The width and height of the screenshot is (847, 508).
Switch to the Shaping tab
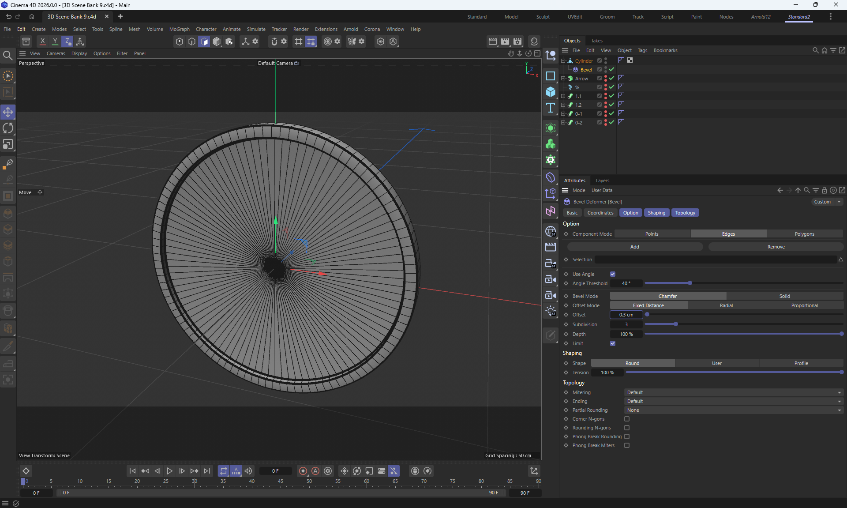coord(656,213)
